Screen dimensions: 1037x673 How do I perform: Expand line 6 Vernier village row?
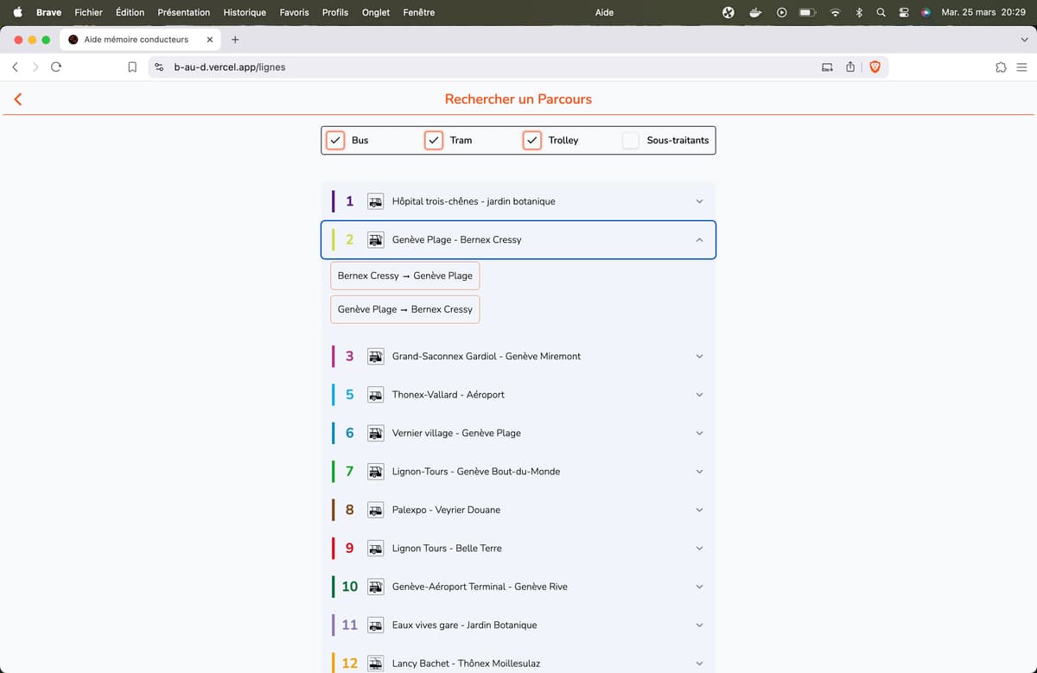(518, 433)
